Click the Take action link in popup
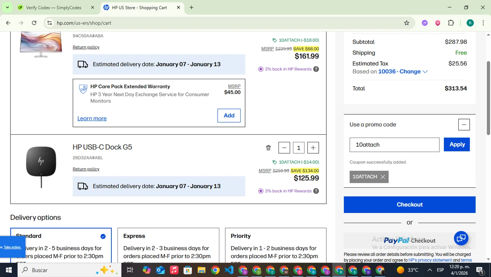 12,247
